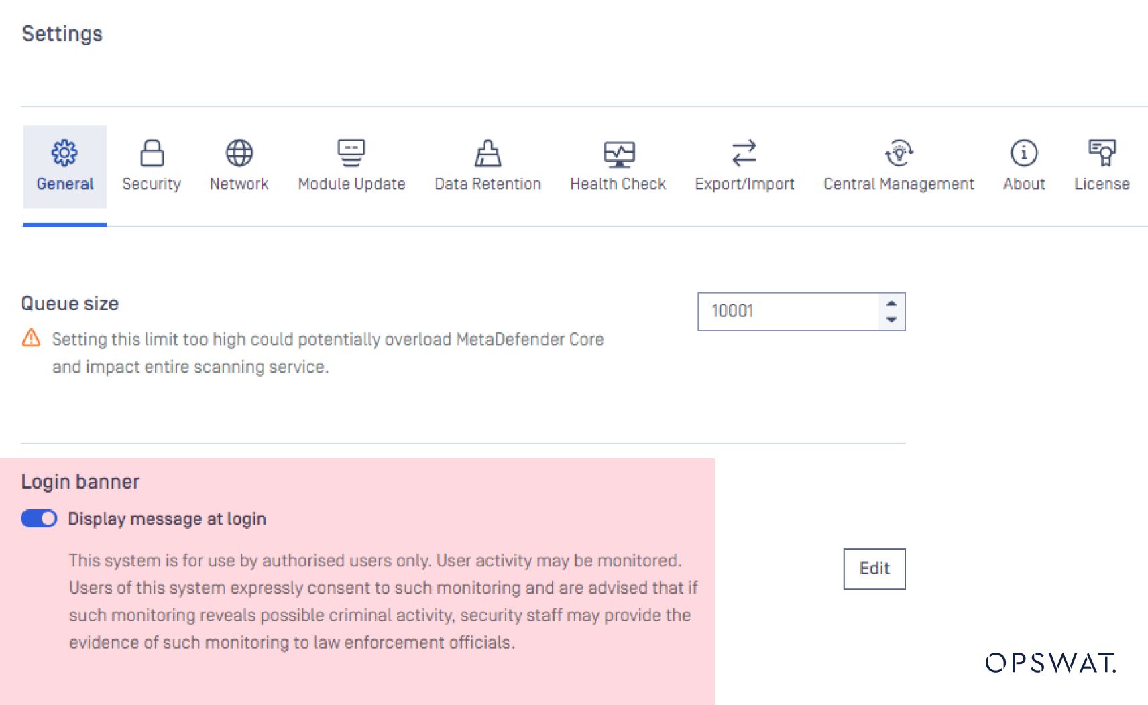Click the About info icon
Screen dimensions: 1148x705
pos(1023,153)
